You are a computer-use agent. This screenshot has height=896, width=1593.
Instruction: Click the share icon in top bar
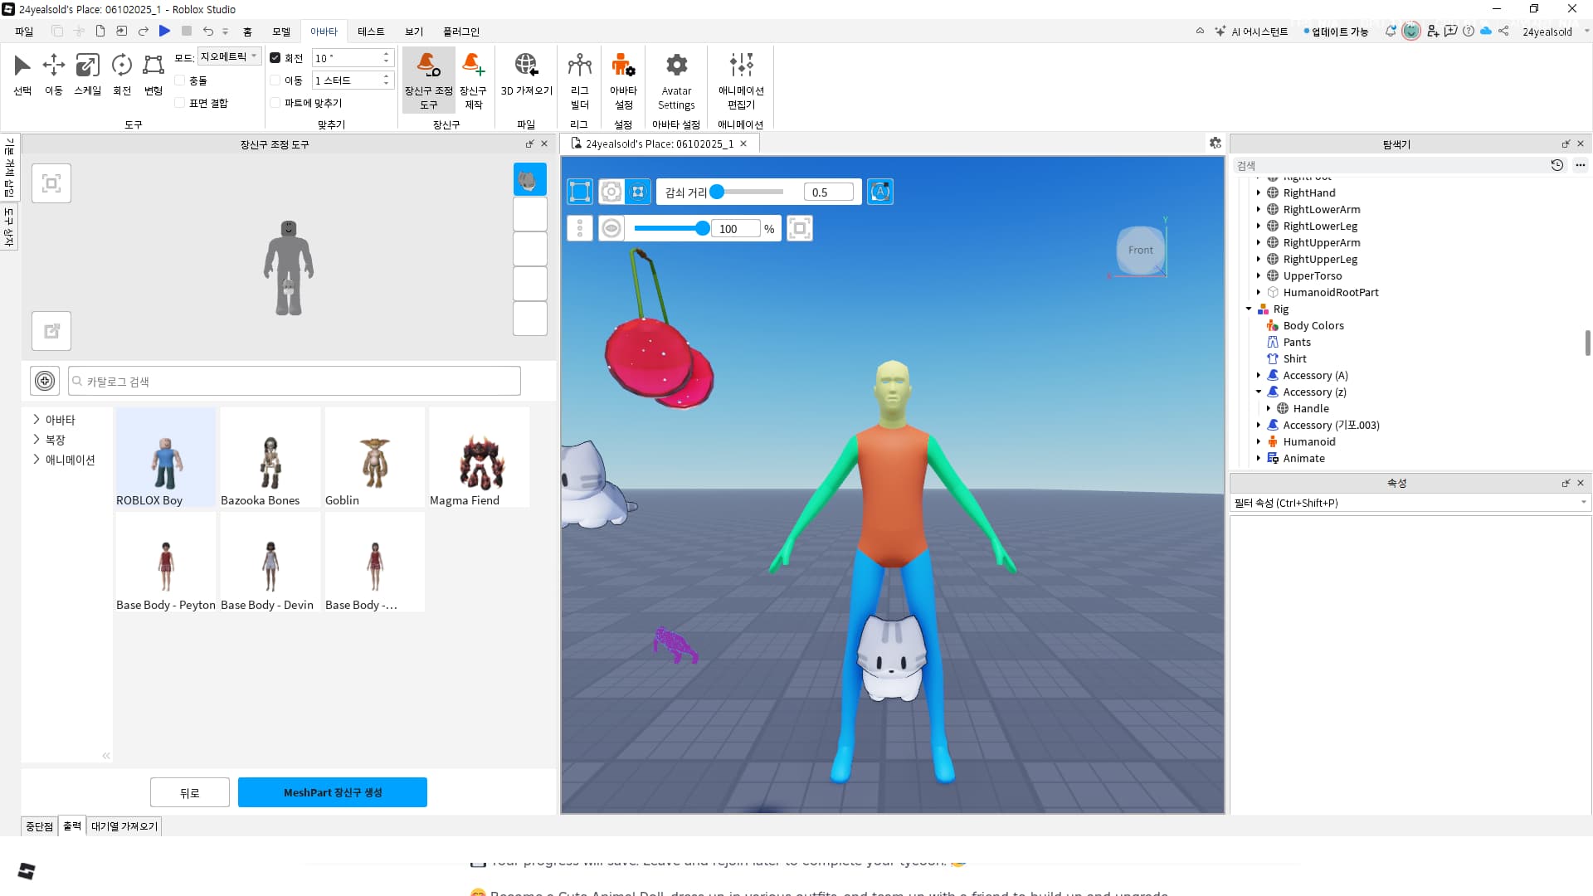[x=1503, y=32]
